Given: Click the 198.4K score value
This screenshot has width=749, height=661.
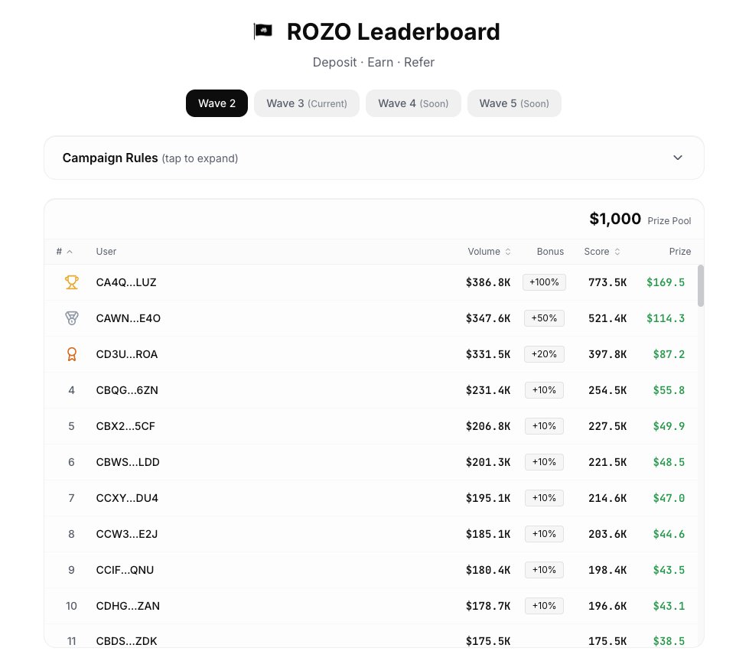Looking at the screenshot, I should [x=607, y=570].
